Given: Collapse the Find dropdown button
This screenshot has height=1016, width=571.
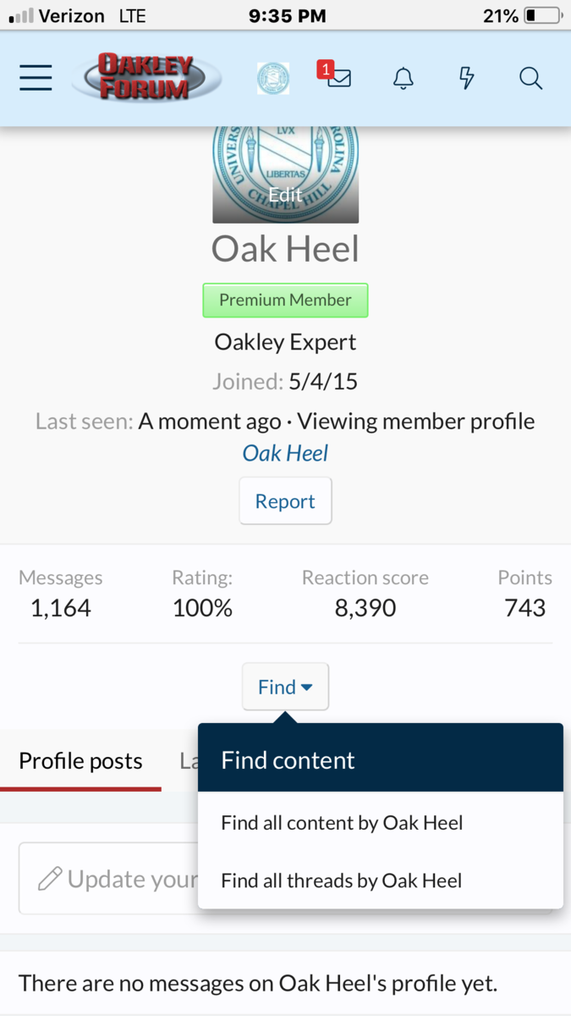Looking at the screenshot, I should pos(285,687).
